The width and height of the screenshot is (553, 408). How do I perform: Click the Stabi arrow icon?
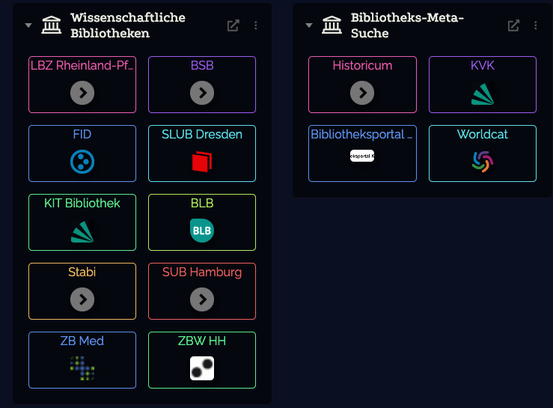[x=82, y=299]
